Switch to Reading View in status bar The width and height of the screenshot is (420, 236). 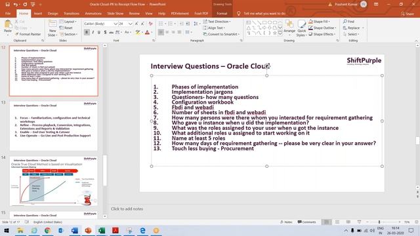348,222
